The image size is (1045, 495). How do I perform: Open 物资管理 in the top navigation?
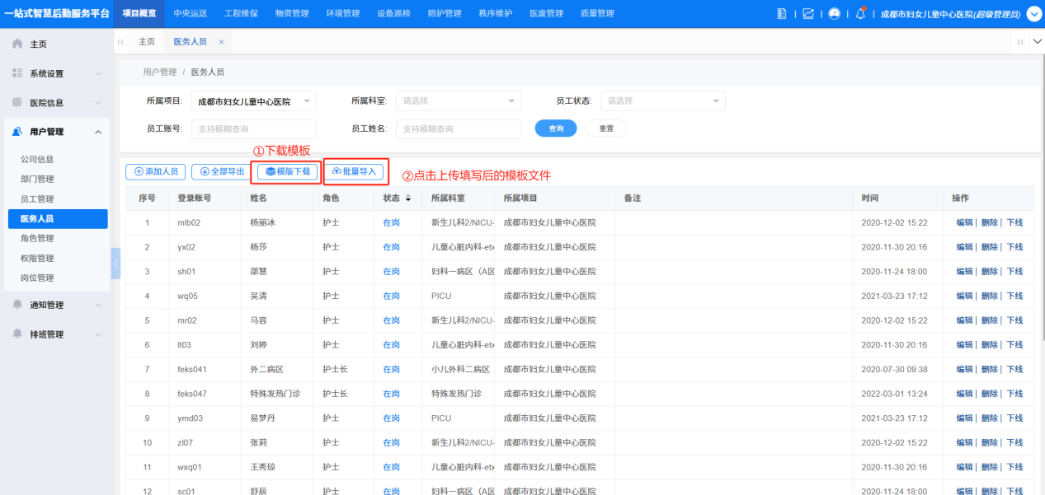tap(292, 13)
